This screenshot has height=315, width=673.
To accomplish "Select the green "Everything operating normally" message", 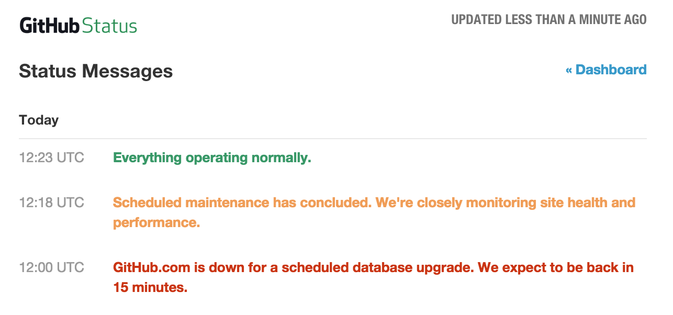I will click(x=212, y=157).
